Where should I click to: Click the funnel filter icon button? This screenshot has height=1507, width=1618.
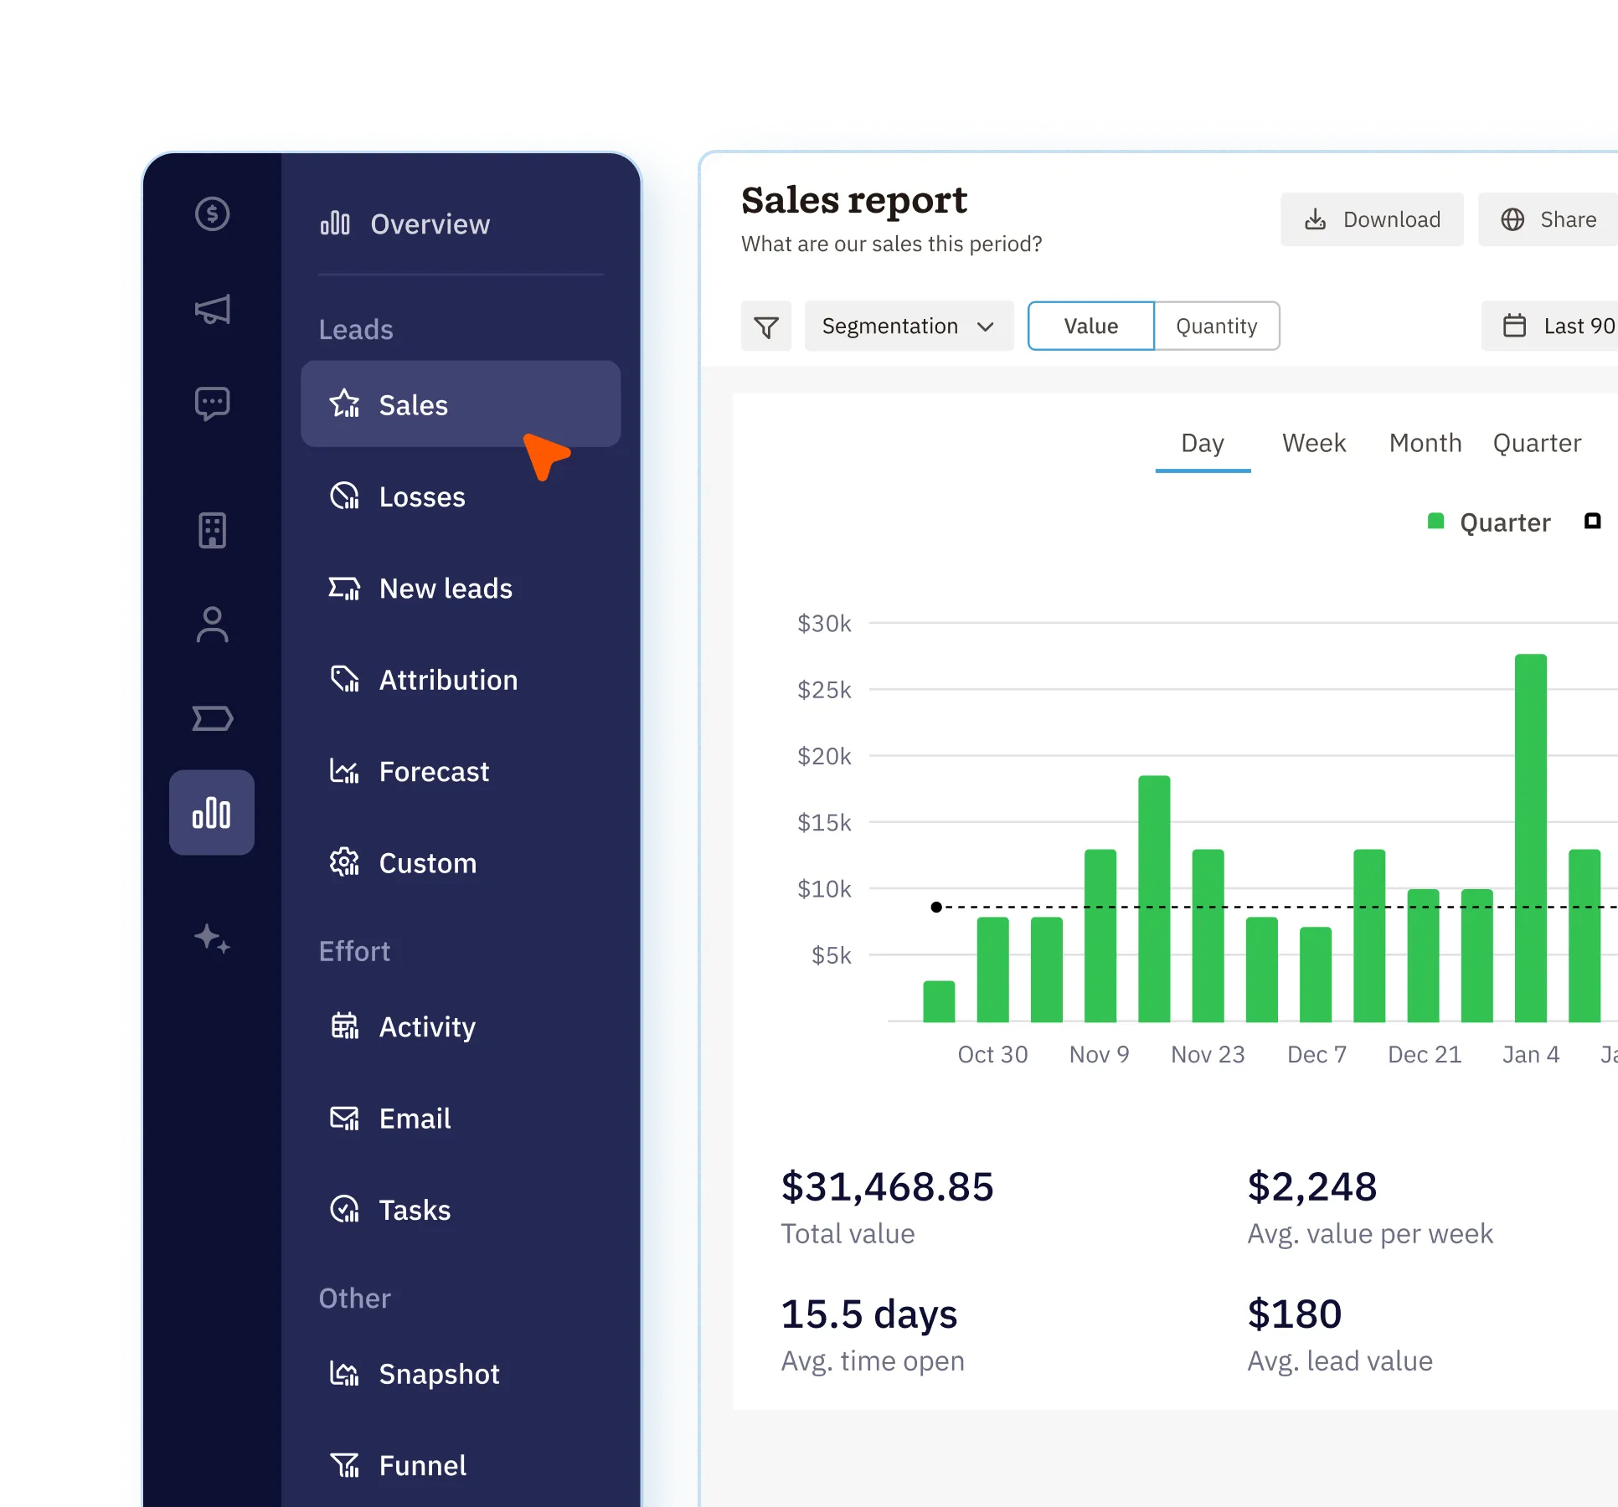[765, 327]
